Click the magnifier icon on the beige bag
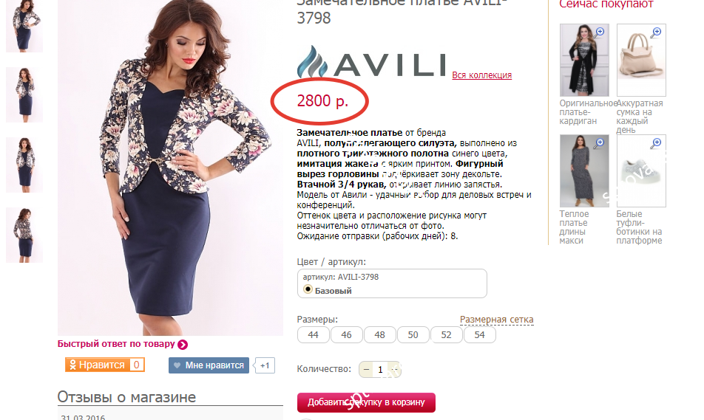 656,32
